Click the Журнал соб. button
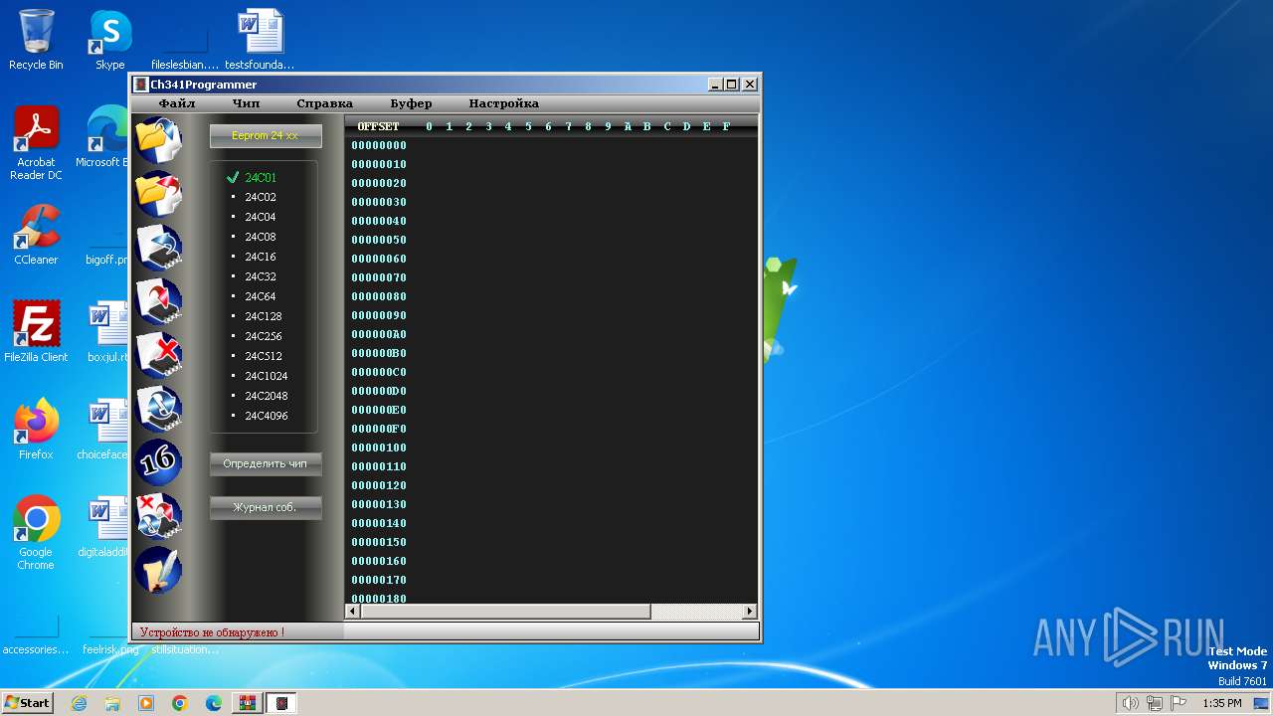This screenshot has width=1273, height=716. [x=266, y=508]
